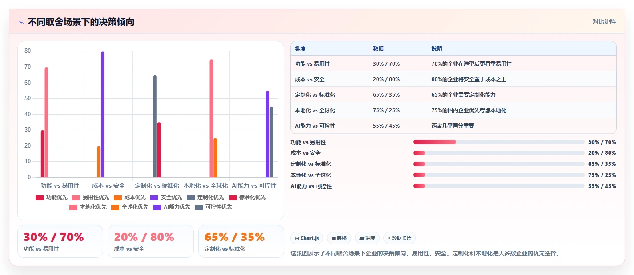Click chart axis label 成本 vs 安全
The height and width of the screenshot is (275, 634).
pos(108,185)
